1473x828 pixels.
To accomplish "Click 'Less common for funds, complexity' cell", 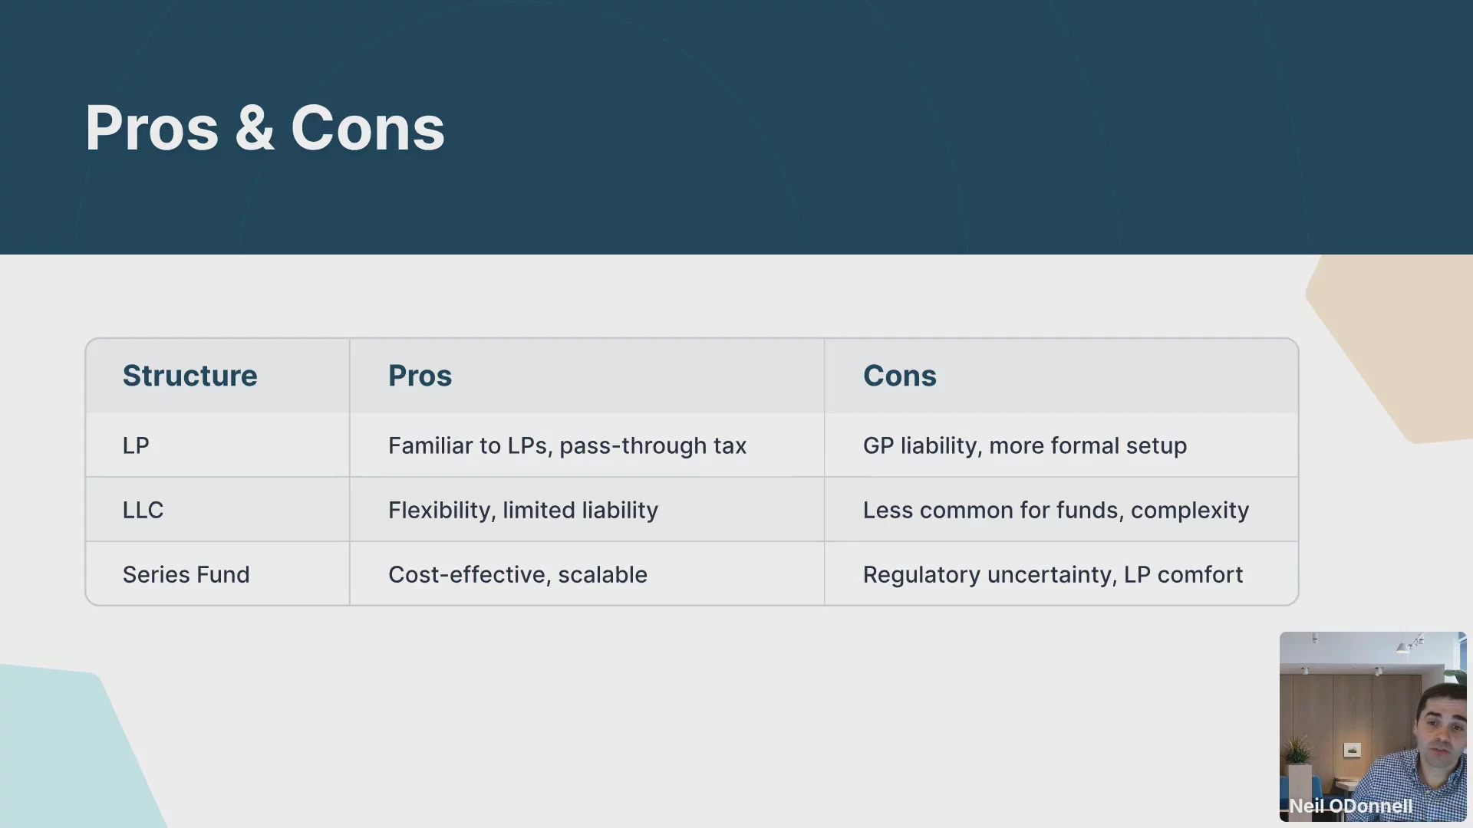I will click(x=1061, y=510).
